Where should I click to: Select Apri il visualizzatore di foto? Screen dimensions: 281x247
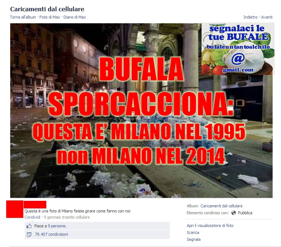210,226
